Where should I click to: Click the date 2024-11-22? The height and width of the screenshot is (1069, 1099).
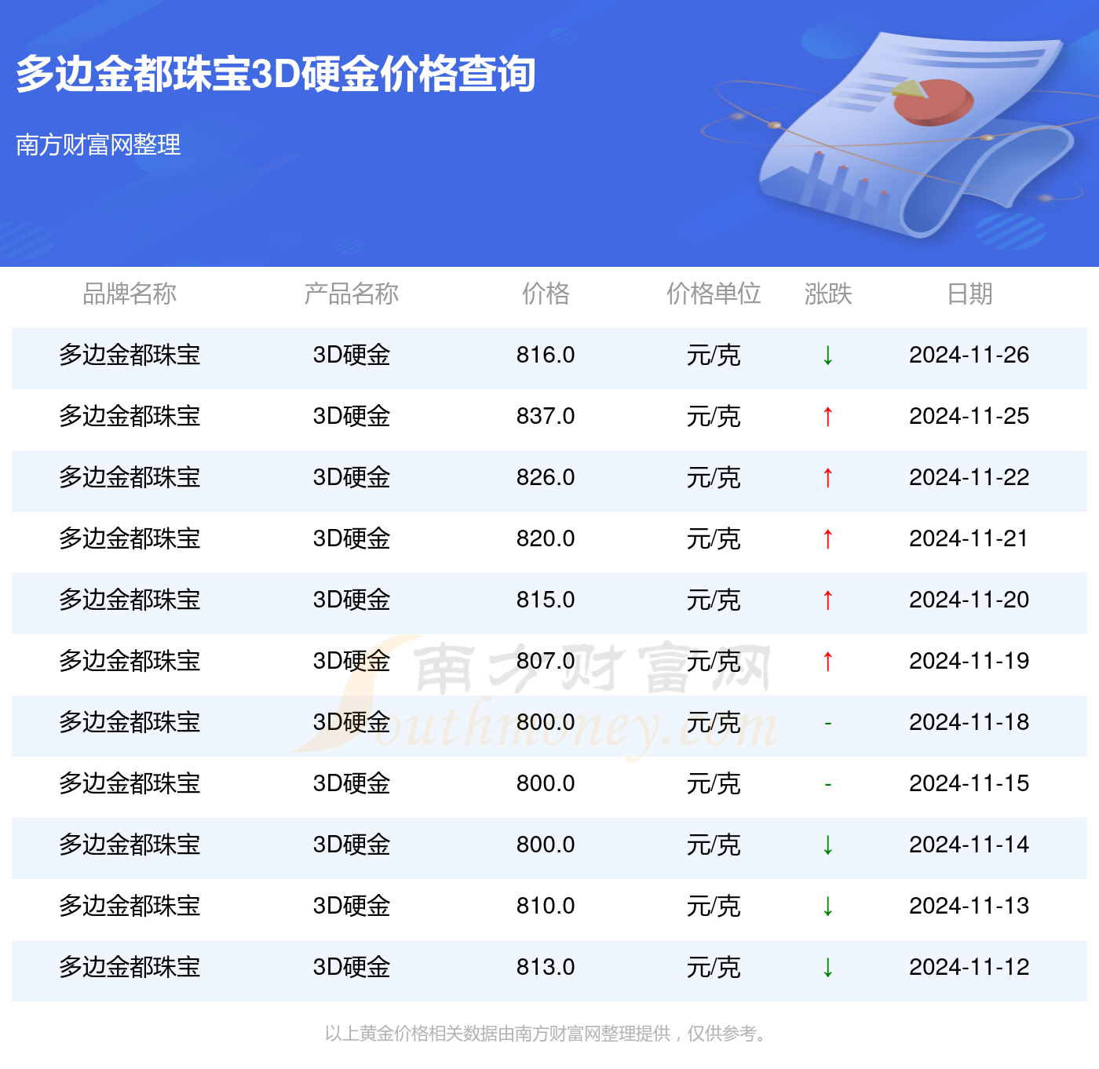pos(969,477)
